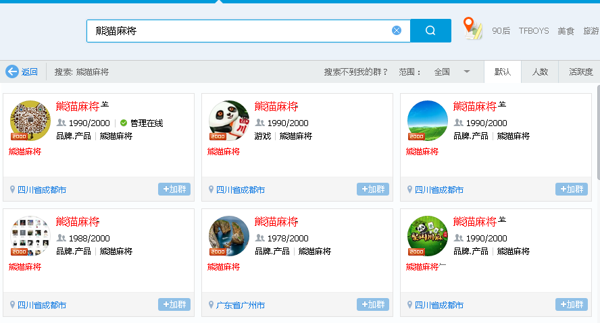Image resolution: width=600 pixels, height=323 pixels.
Task: Clear the search box text
Action: [397, 30]
